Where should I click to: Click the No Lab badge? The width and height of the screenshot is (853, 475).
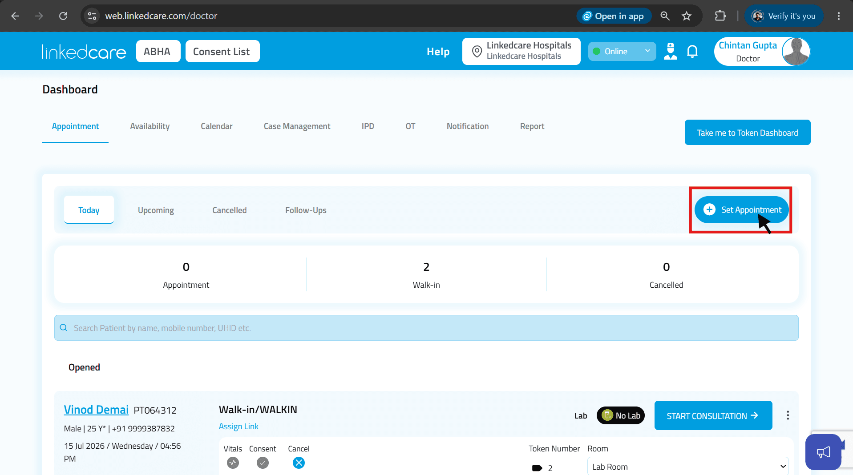[x=621, y=415]
